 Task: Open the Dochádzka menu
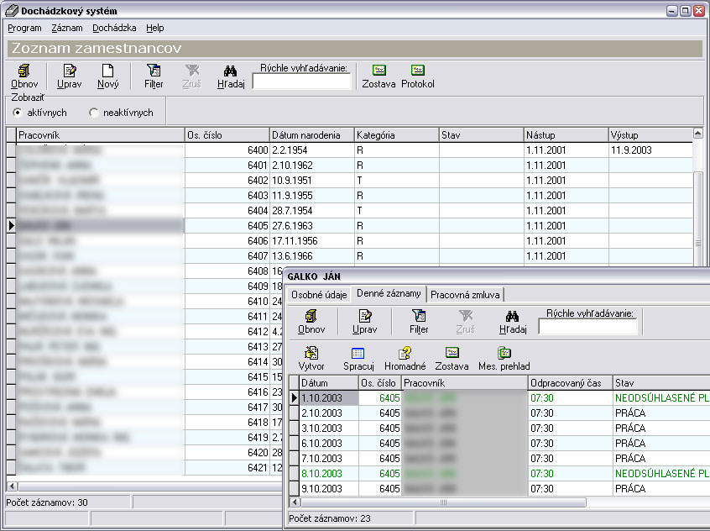tap(114, 28)
